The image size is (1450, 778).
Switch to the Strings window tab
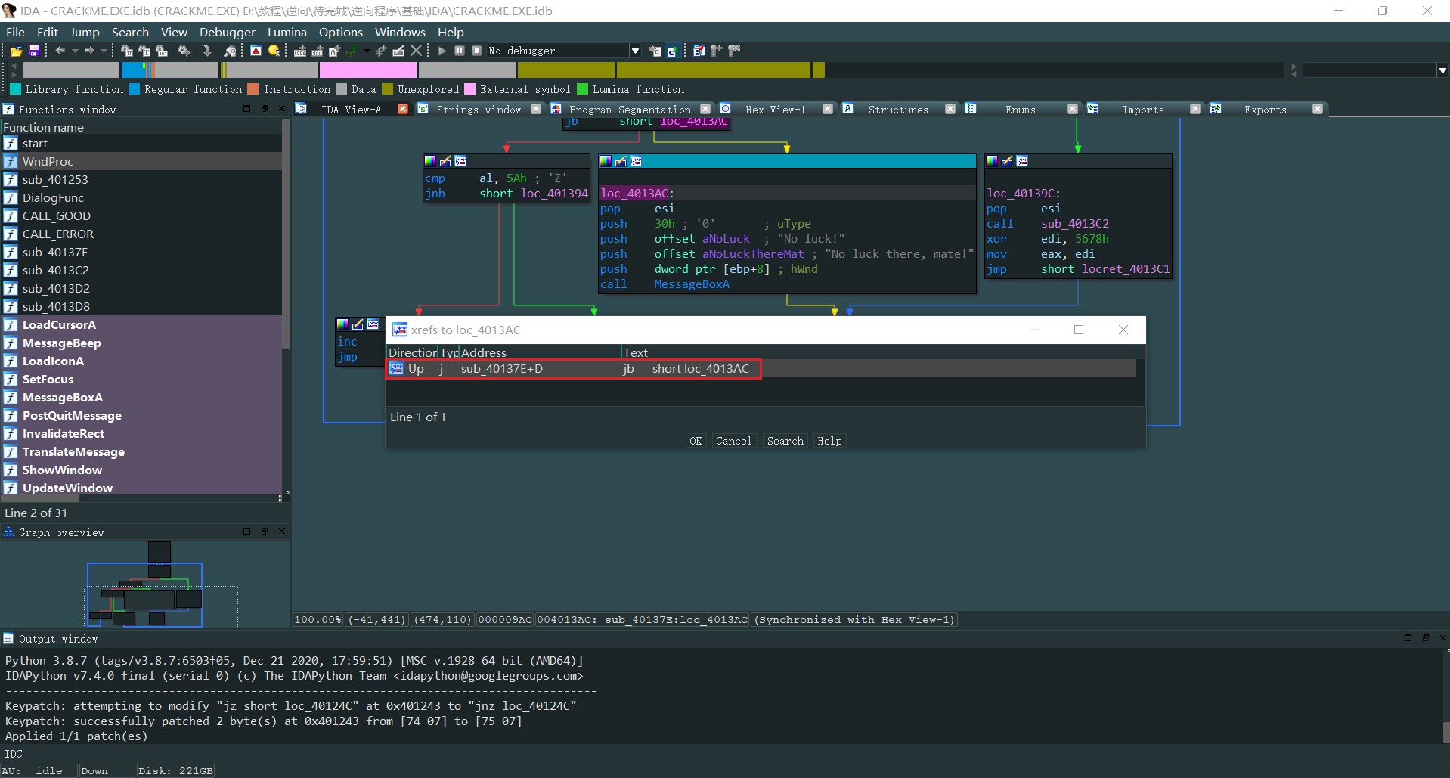pos(478,110)
